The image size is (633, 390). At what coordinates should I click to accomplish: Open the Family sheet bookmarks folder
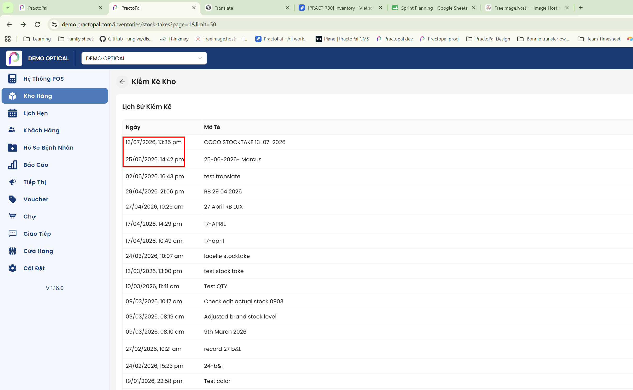(x=76, y=39)
